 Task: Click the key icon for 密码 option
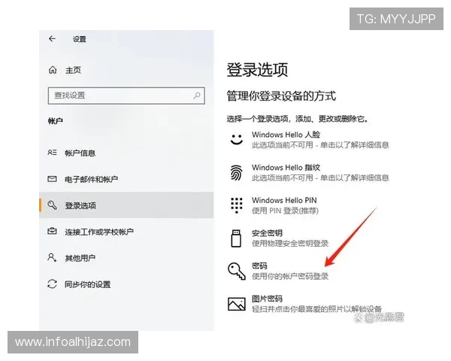point(237,271)
